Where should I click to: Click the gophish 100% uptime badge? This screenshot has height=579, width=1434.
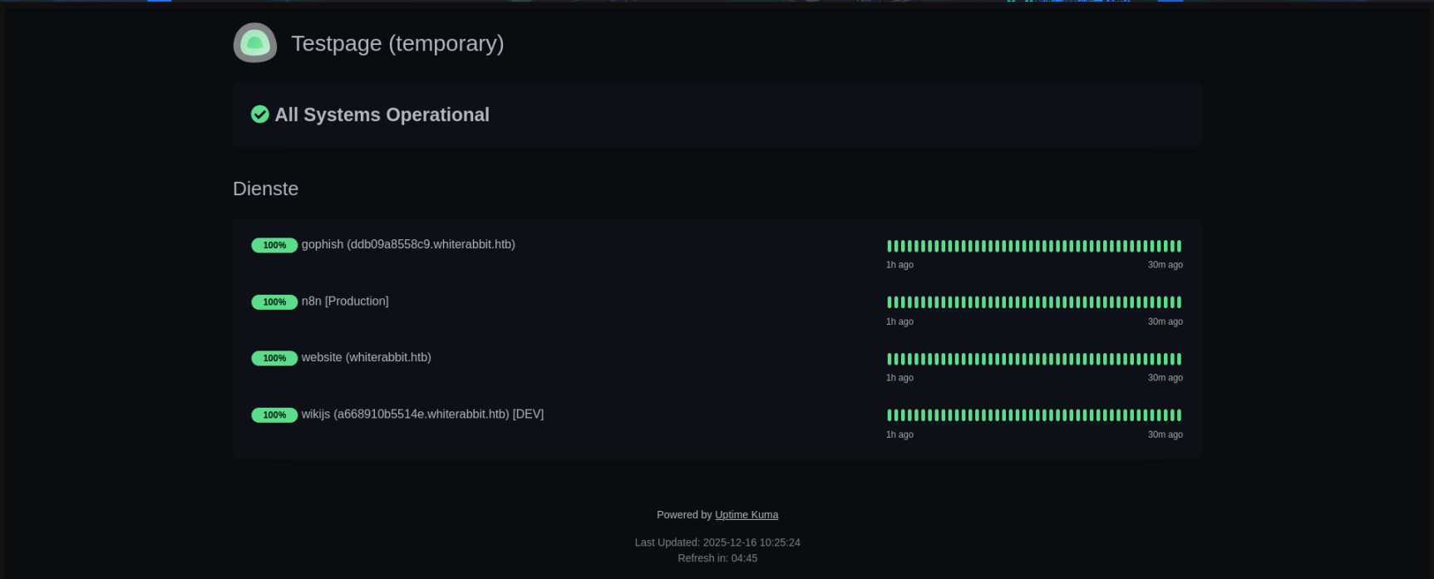click(274, 245)
